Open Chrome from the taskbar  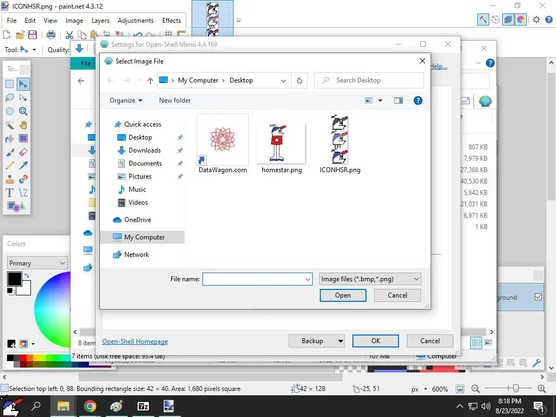click(x=90, y=406)
